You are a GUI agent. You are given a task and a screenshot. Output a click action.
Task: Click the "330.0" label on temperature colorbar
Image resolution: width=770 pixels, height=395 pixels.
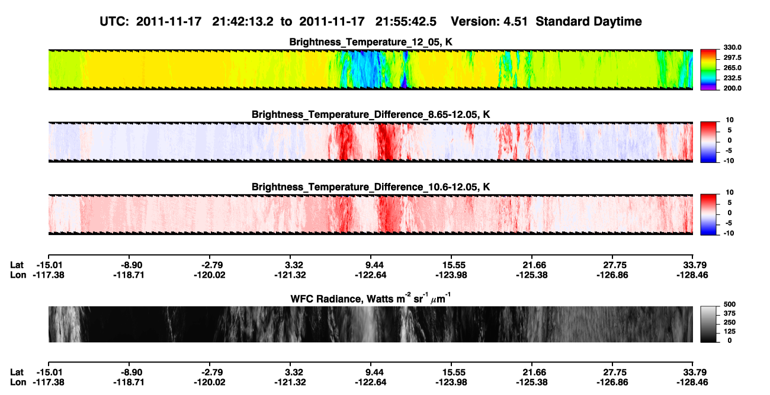point(732,47)
